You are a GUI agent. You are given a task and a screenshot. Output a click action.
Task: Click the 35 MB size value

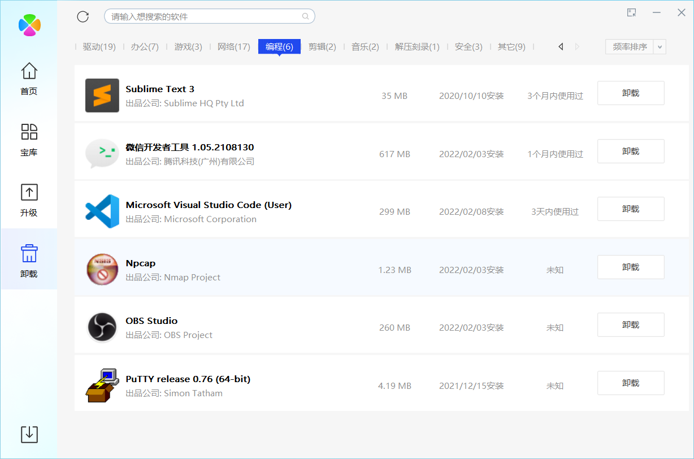point(394,96)
